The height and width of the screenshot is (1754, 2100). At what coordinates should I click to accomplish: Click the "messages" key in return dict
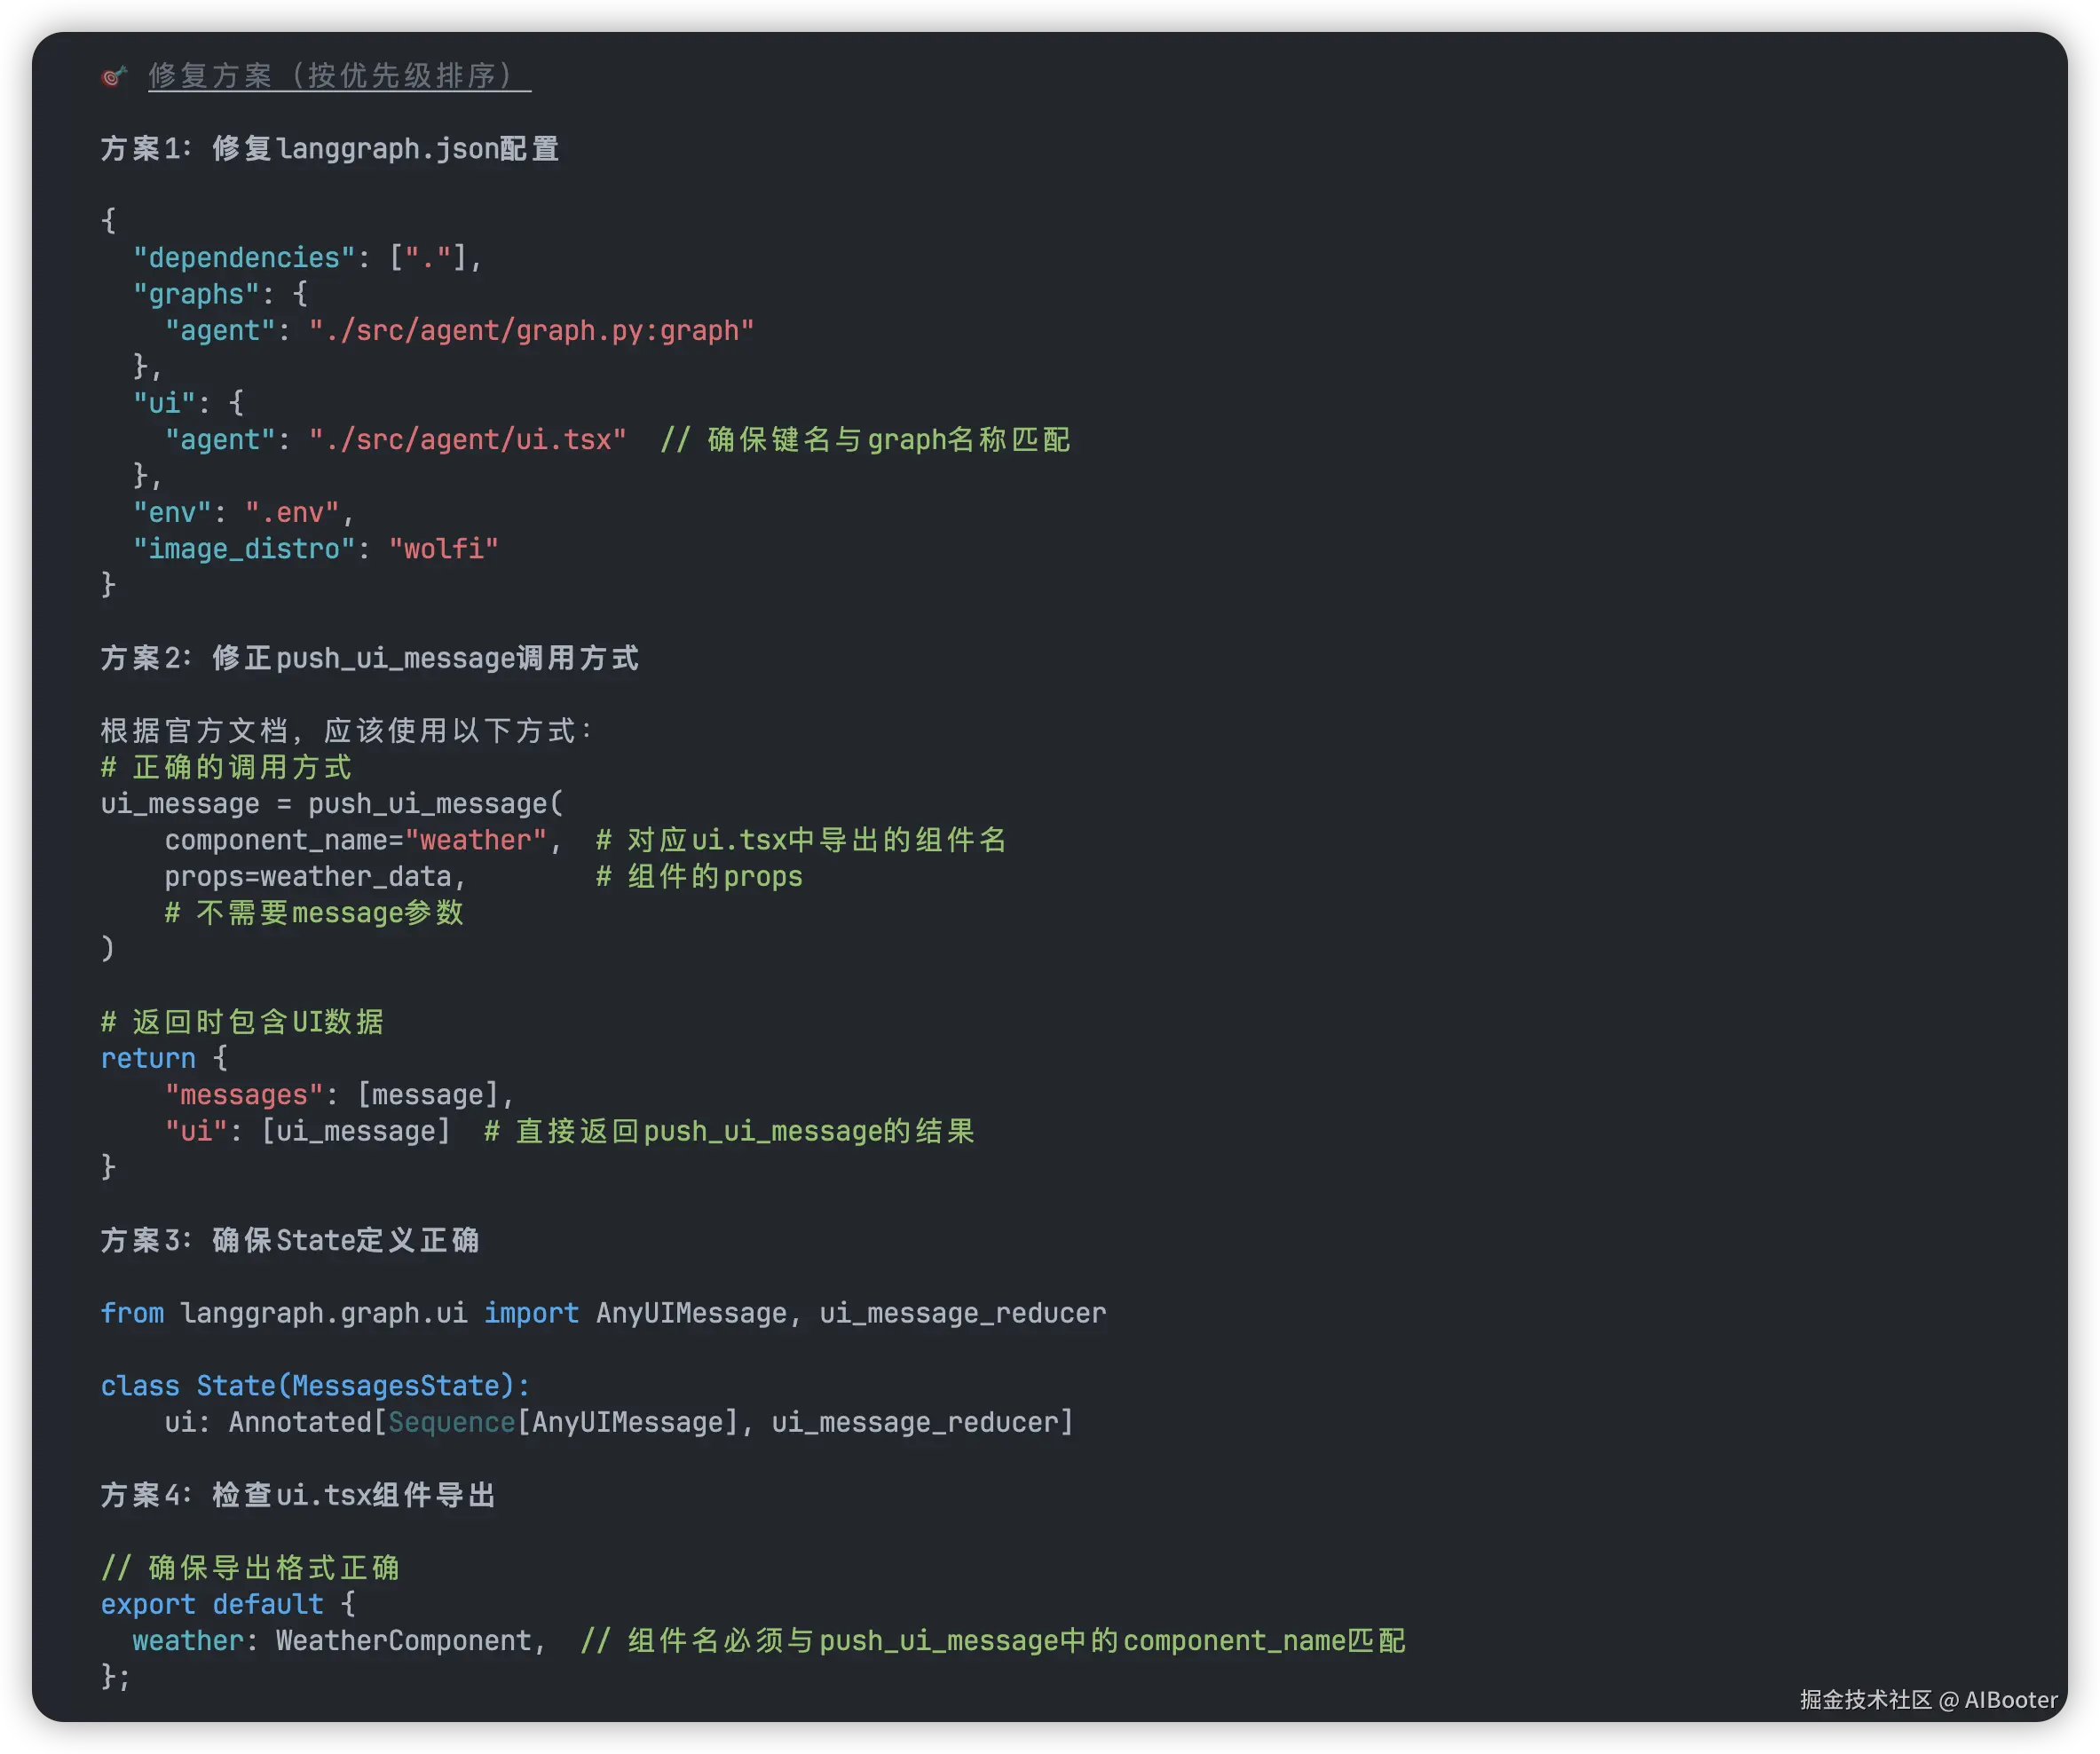(x=244, y=1095)
